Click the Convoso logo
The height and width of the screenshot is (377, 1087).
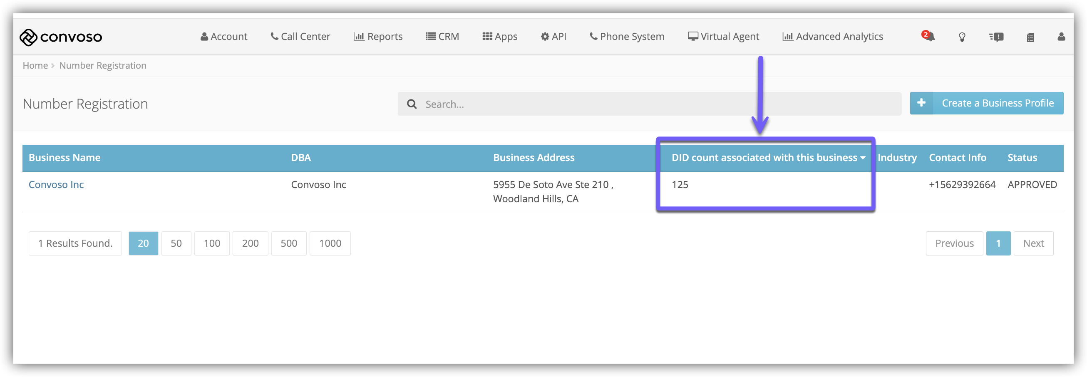61,37
